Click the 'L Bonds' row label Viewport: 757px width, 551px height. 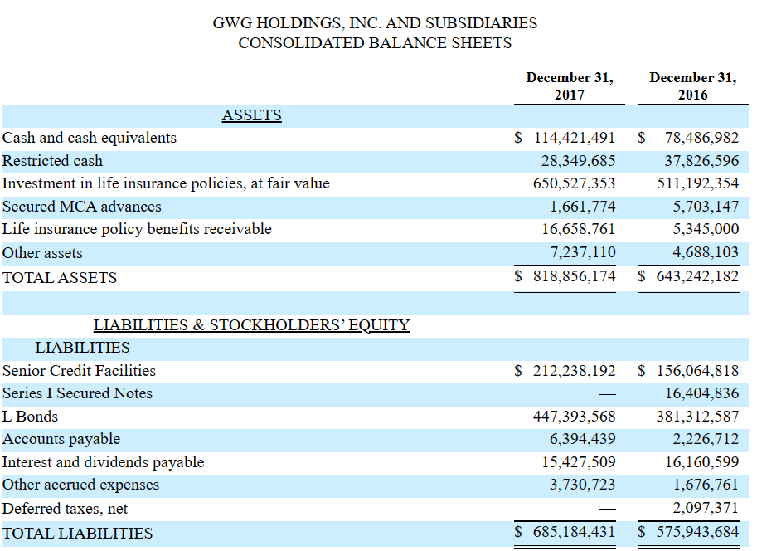pos(31,416)
